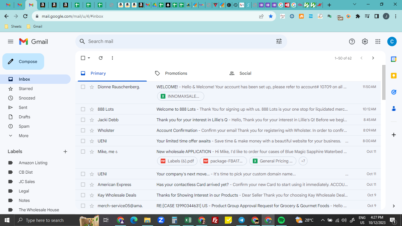Open Chrome tab search dropdown arrow

[354, 4]
